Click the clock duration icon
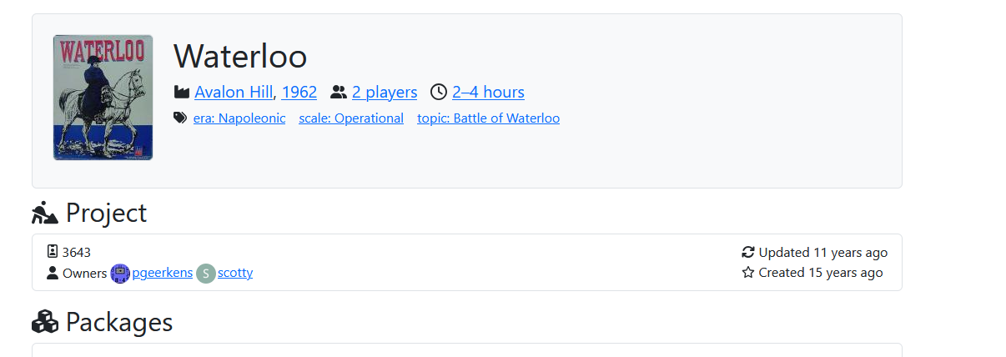The height and width of the screenshot is (357, 1006). point(439,92)
